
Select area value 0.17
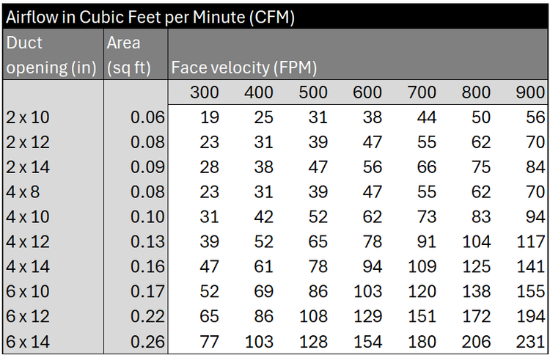[x=147, y=292]
